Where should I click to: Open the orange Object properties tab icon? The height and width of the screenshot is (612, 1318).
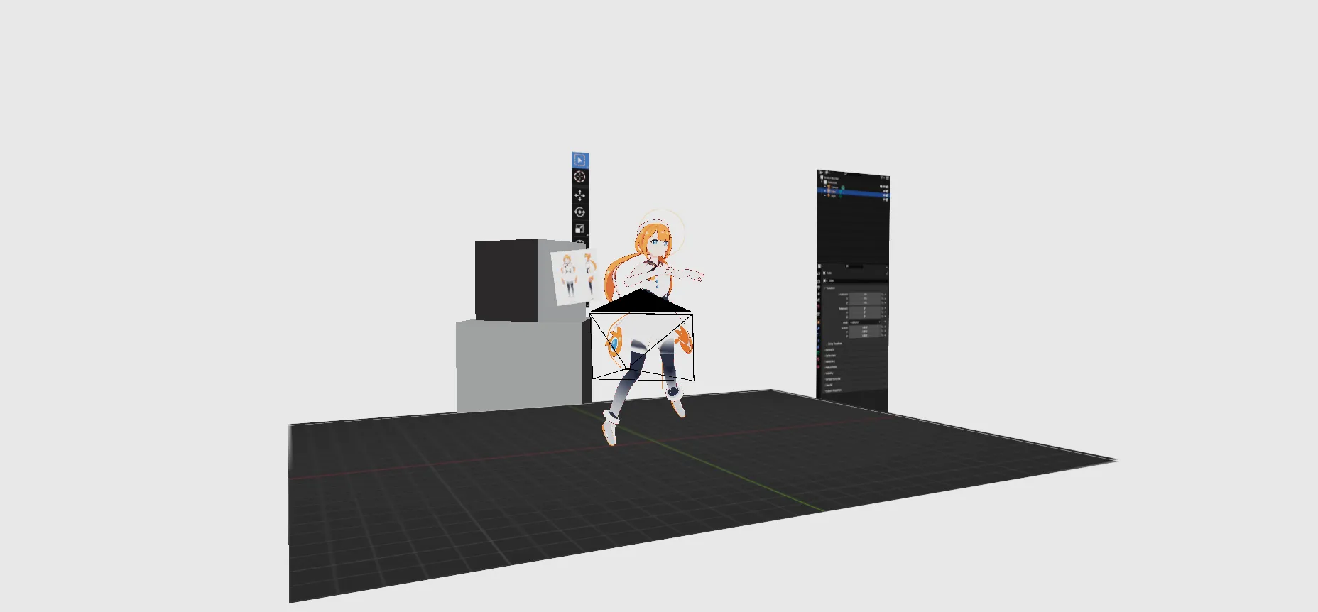coord(819,322)
